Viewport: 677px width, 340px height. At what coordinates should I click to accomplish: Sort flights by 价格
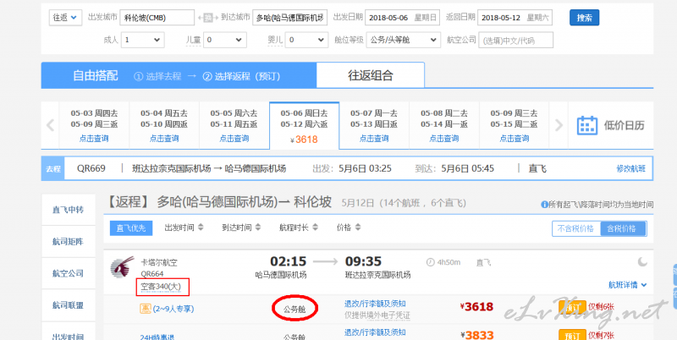[x=349, y=228]
